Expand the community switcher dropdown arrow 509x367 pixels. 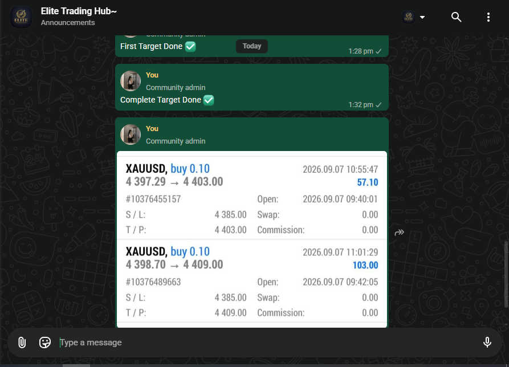[x=422, y=17]
